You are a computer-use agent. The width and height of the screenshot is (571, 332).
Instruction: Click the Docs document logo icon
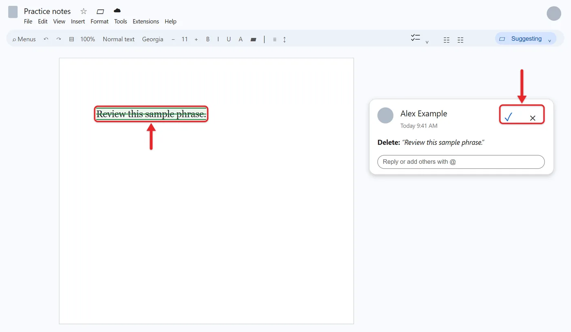[x=13, y=12]
